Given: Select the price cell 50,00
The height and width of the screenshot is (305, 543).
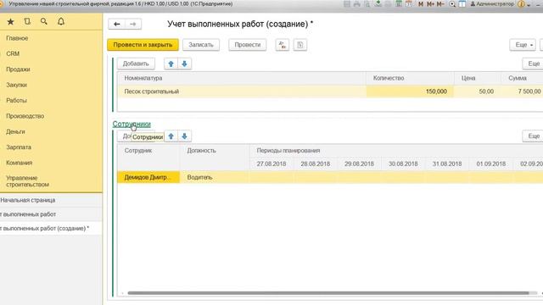Looking at the screenshot, I should click(478, 91).
